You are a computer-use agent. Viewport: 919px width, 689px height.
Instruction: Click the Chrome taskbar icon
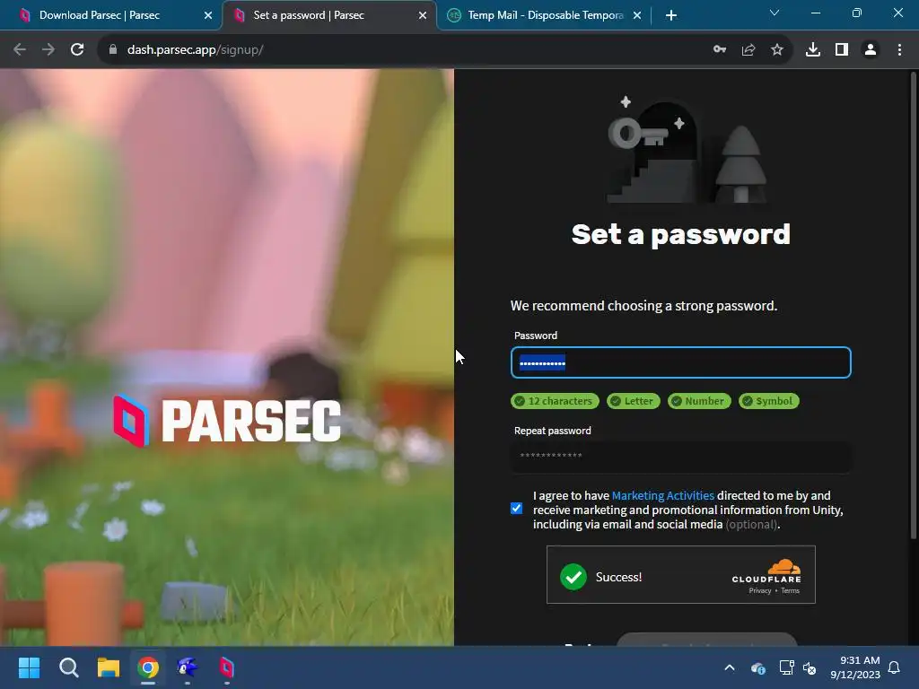[x=148, y=667]
